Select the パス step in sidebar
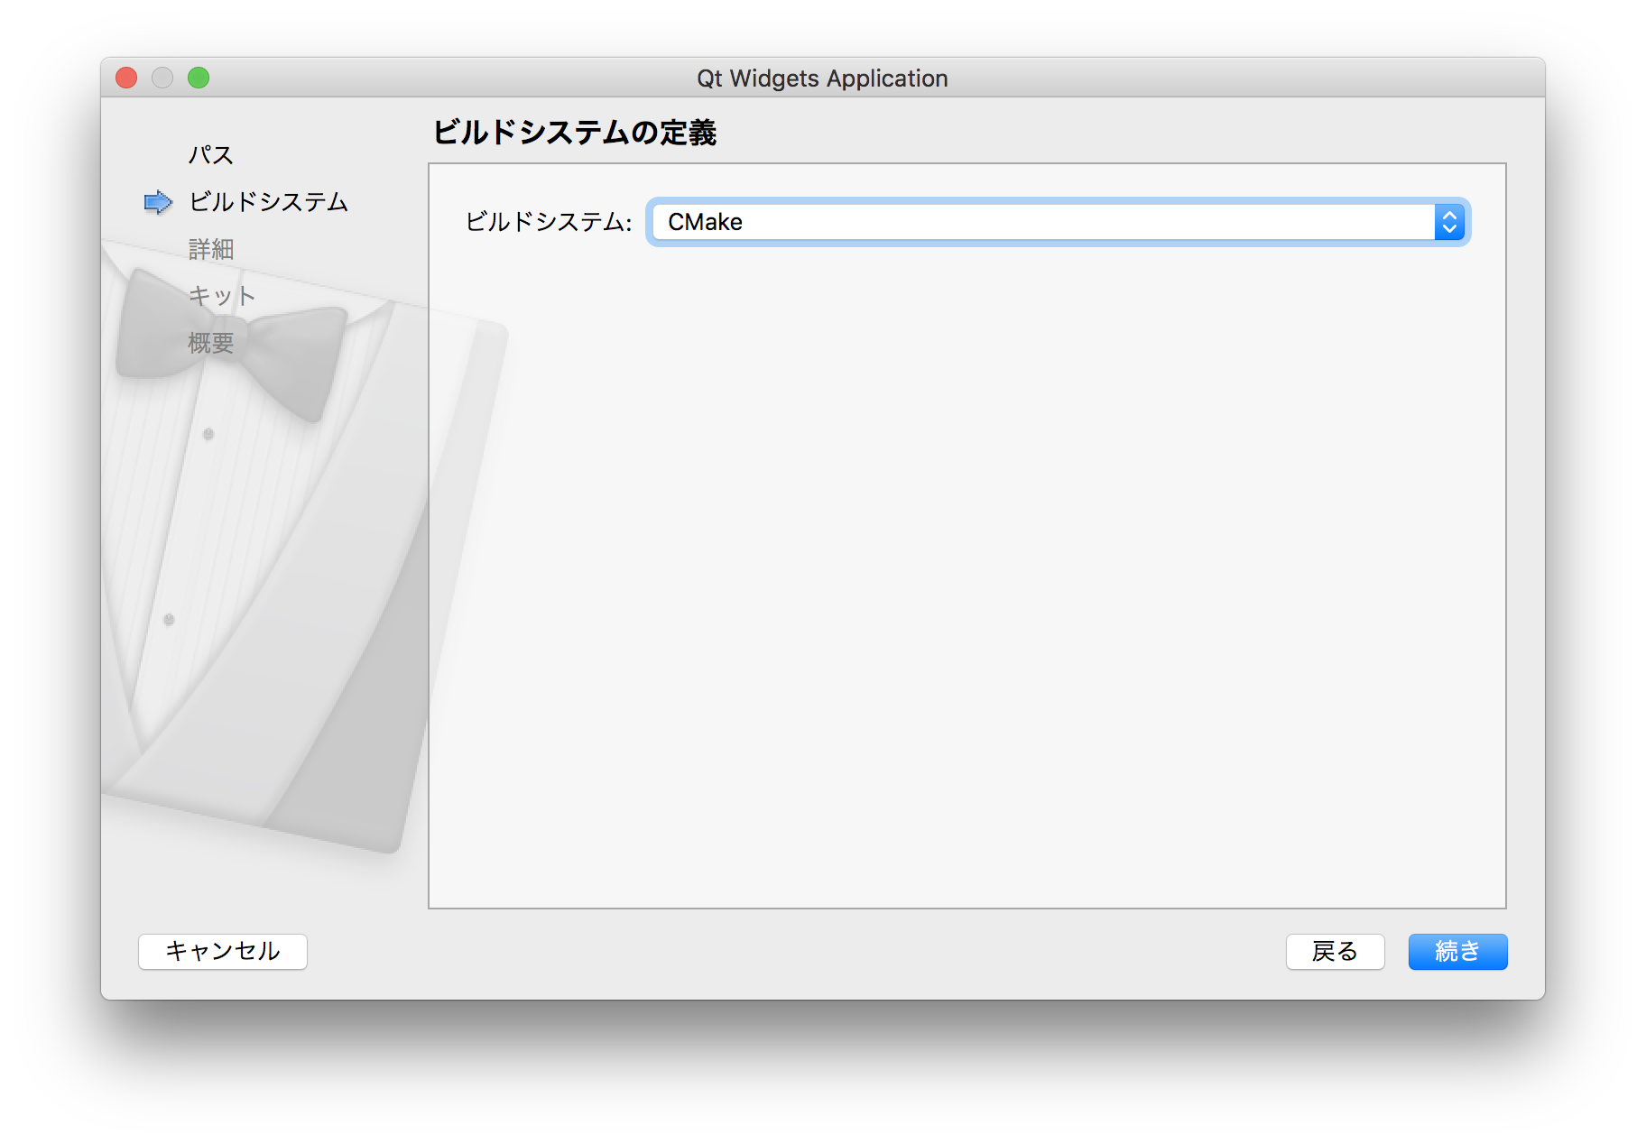 coord(211,155)
